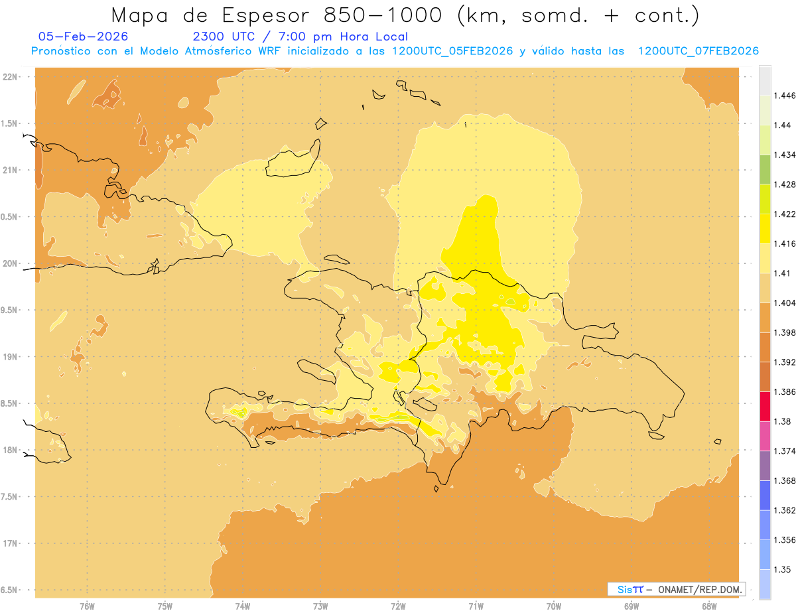Click the purple colorbar swatch between 1.368 and 1.374

tap(765, 466)
